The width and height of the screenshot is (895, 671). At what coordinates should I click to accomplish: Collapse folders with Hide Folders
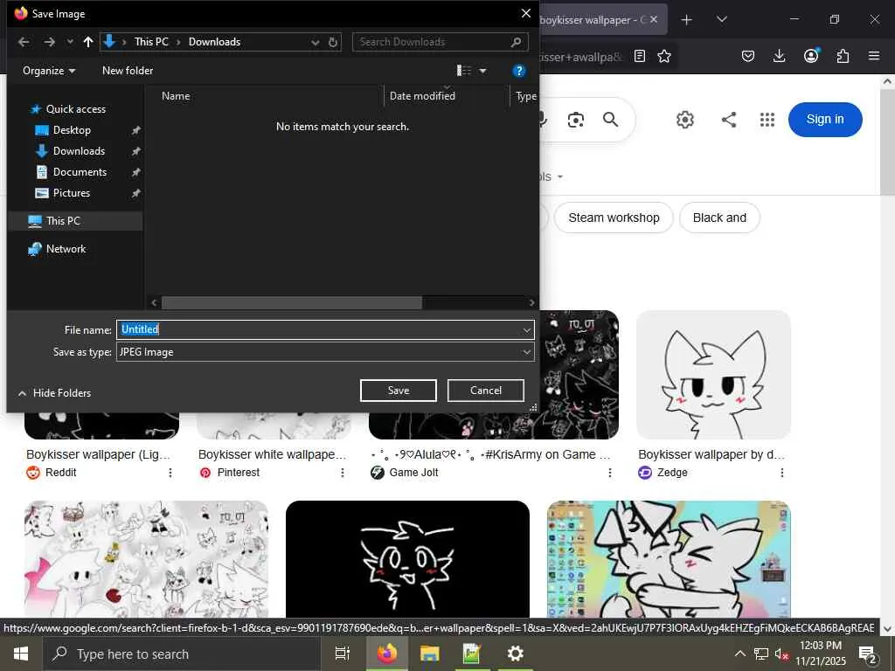(x=55, y=393)
